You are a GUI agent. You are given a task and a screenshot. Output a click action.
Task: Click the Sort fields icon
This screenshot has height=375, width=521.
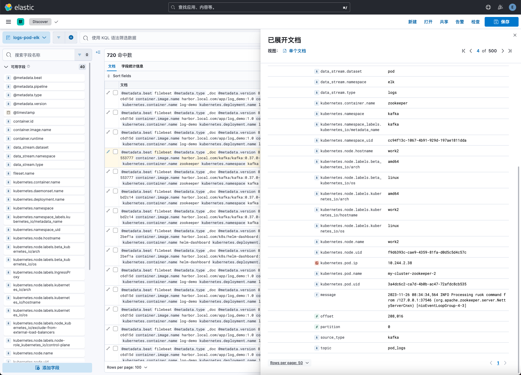click(109, 76)
